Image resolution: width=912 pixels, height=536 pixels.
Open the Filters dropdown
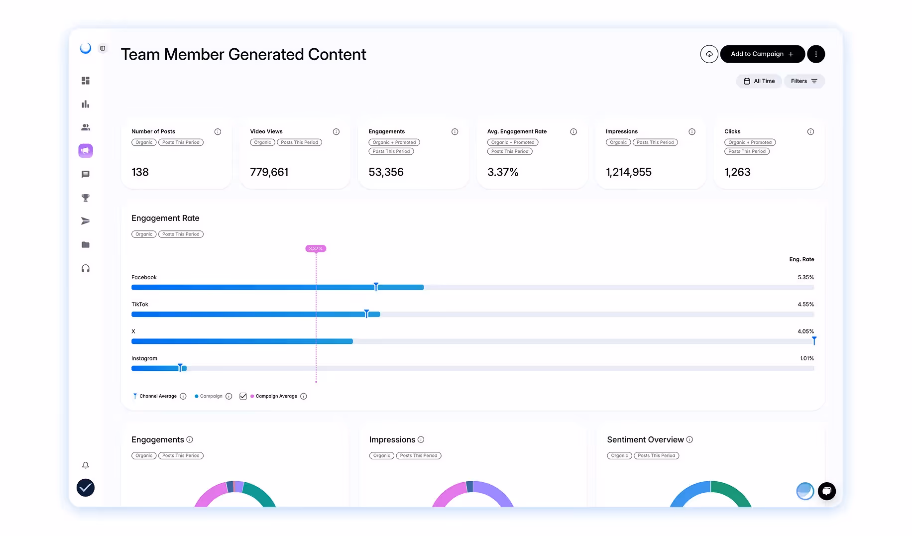point(804,81)
